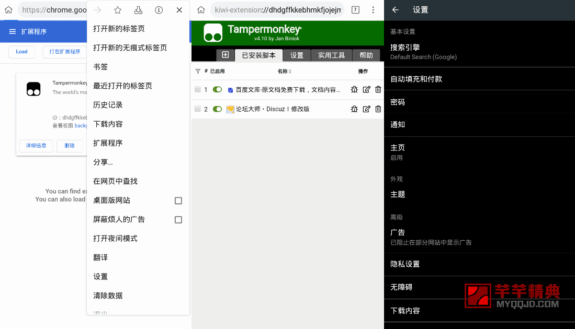Tap the Tampermonkey extension card icon
This screenshot has height=329, width=575.
(x=33, y=89)
